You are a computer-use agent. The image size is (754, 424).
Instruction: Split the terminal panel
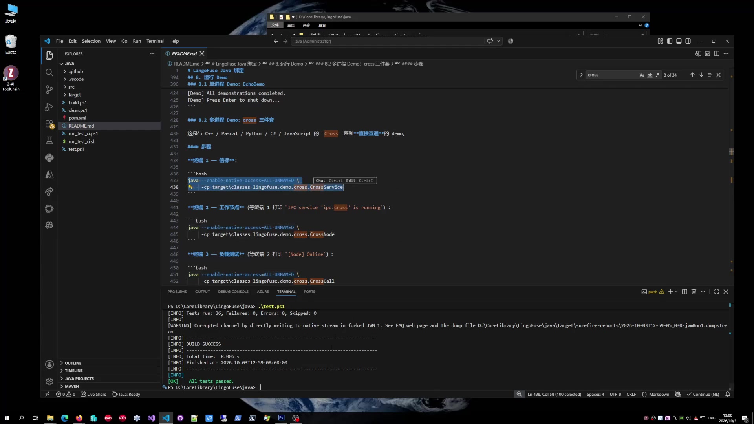tap(684, 292)
